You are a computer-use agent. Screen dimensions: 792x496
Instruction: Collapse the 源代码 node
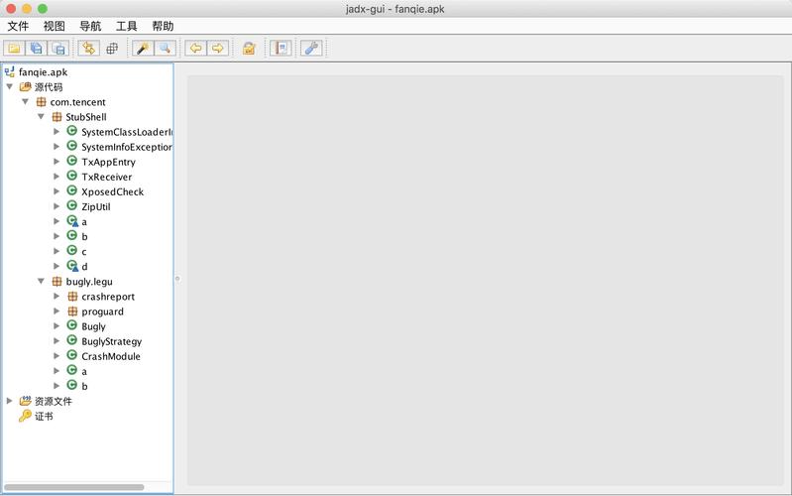coord(9,87)
